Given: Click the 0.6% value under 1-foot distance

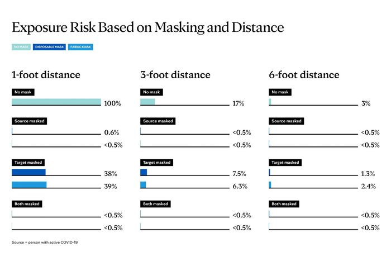Looking at the screenshot, I should [x=112, y=133].
